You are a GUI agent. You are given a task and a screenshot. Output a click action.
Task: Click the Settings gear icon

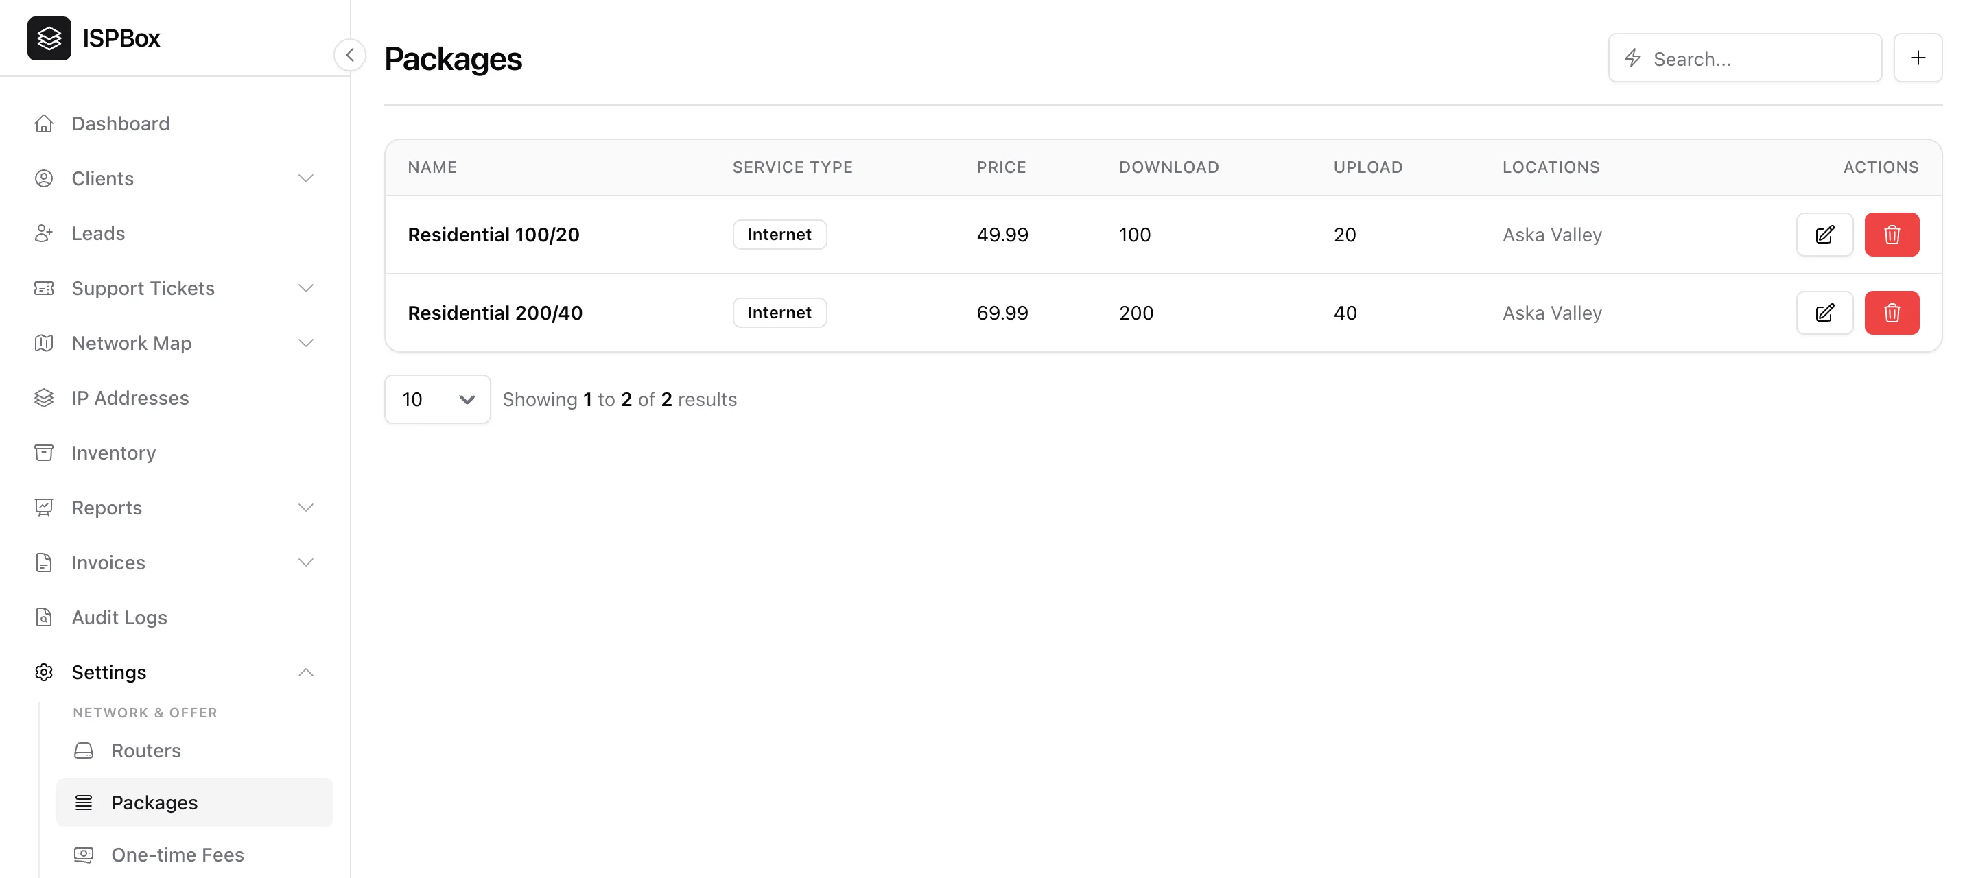coord(44,672)
